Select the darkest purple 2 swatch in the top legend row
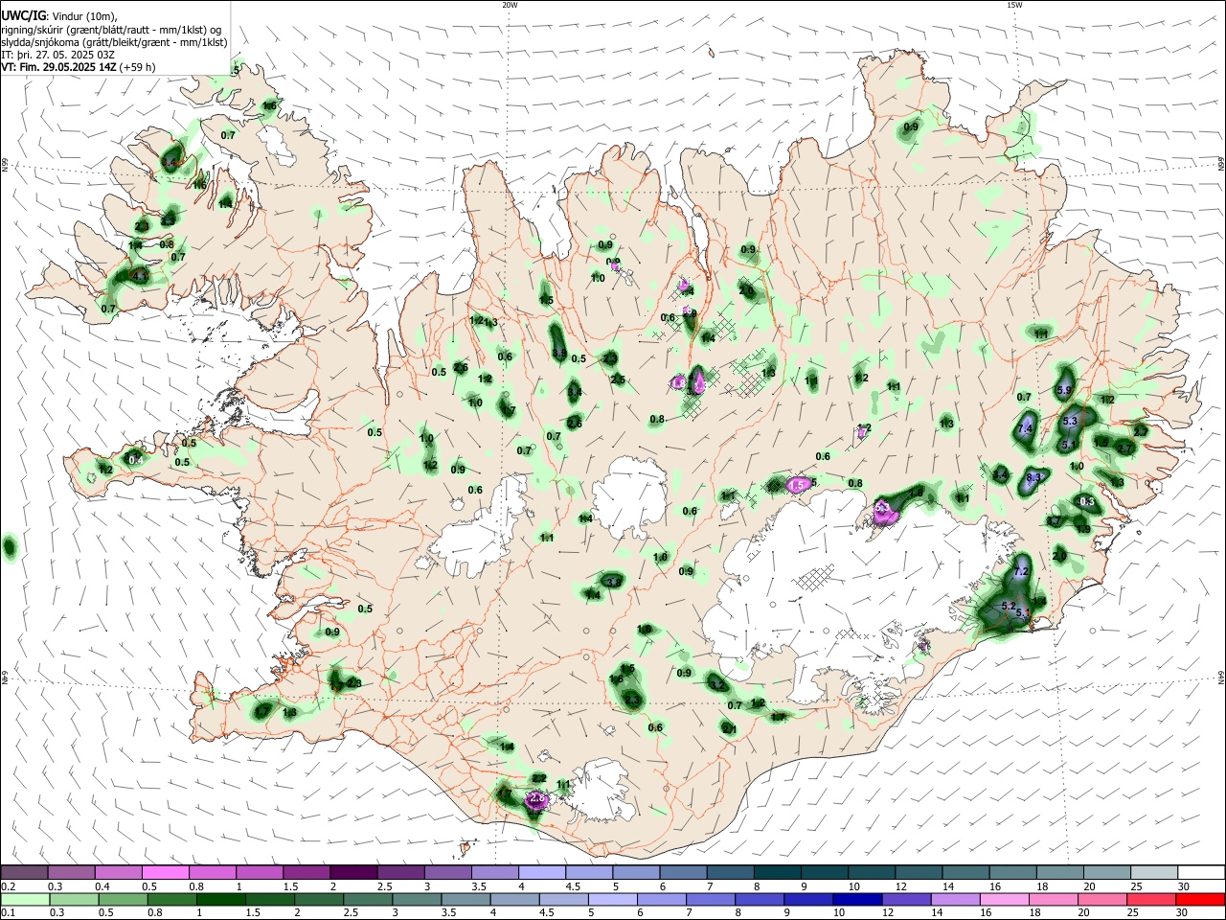Viewport: 1226px width, 920px height. [352, 872]
